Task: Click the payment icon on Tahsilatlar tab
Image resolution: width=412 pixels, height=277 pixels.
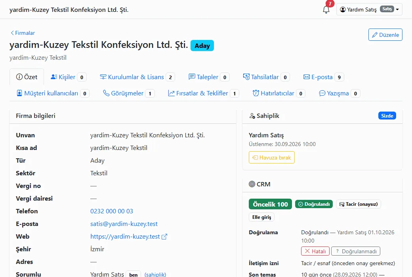Action: click(246, 77)
